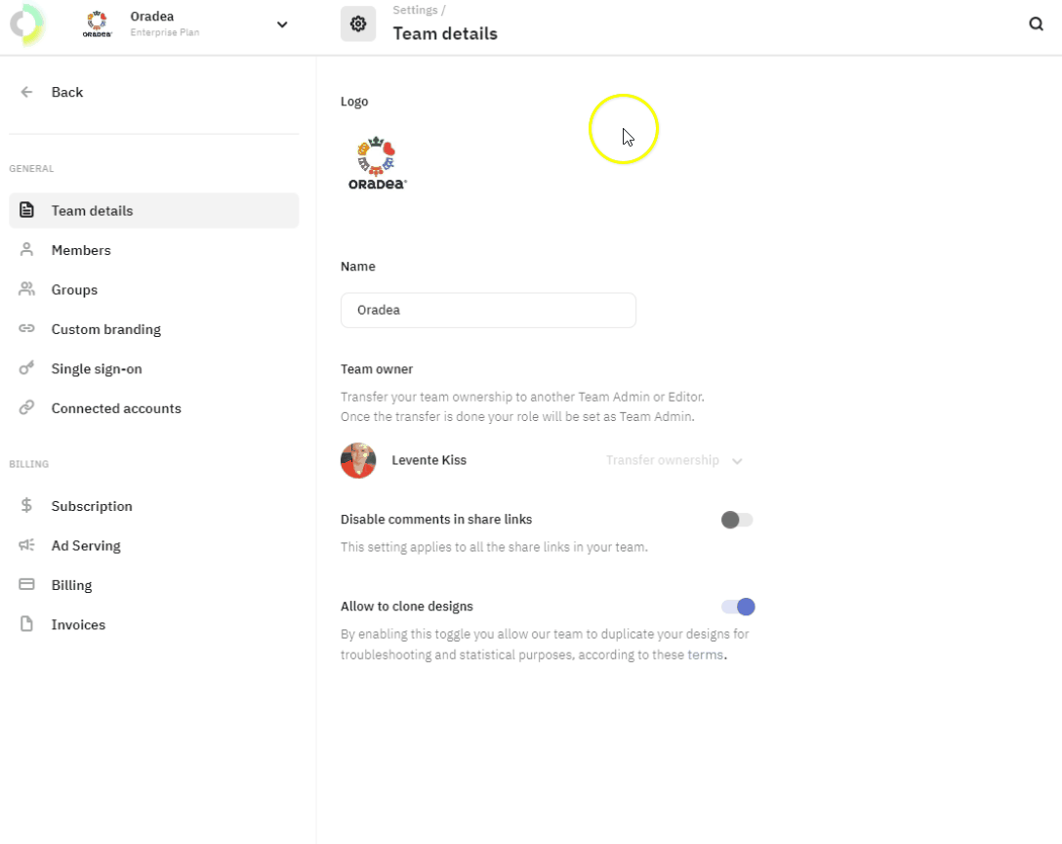Screen dimensions: 1062x844
Task: Click the Oradea team avatar in header
Action: [97, 24]
